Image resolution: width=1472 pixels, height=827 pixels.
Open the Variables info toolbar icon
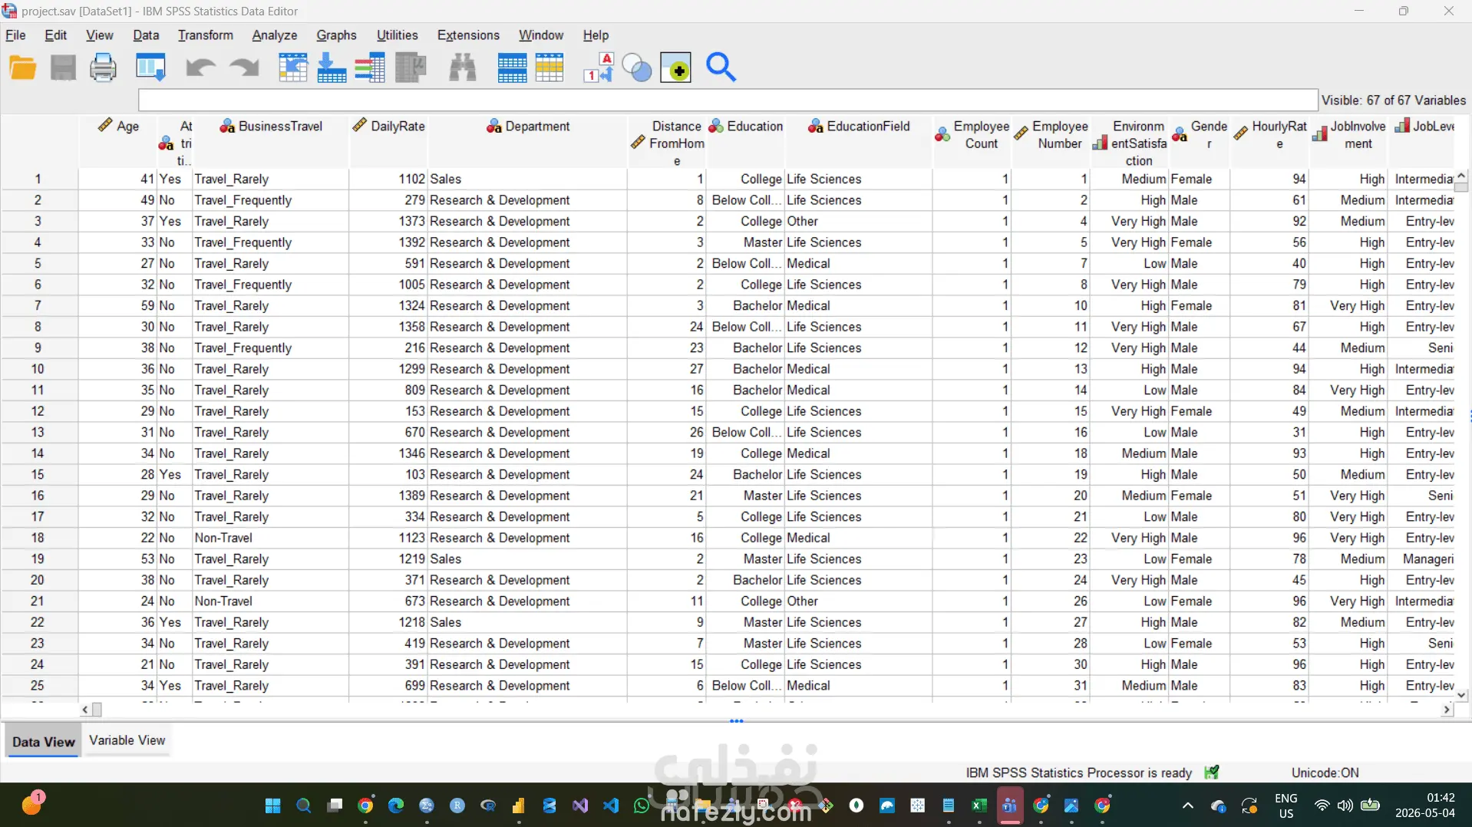click(x=370, y=68)
